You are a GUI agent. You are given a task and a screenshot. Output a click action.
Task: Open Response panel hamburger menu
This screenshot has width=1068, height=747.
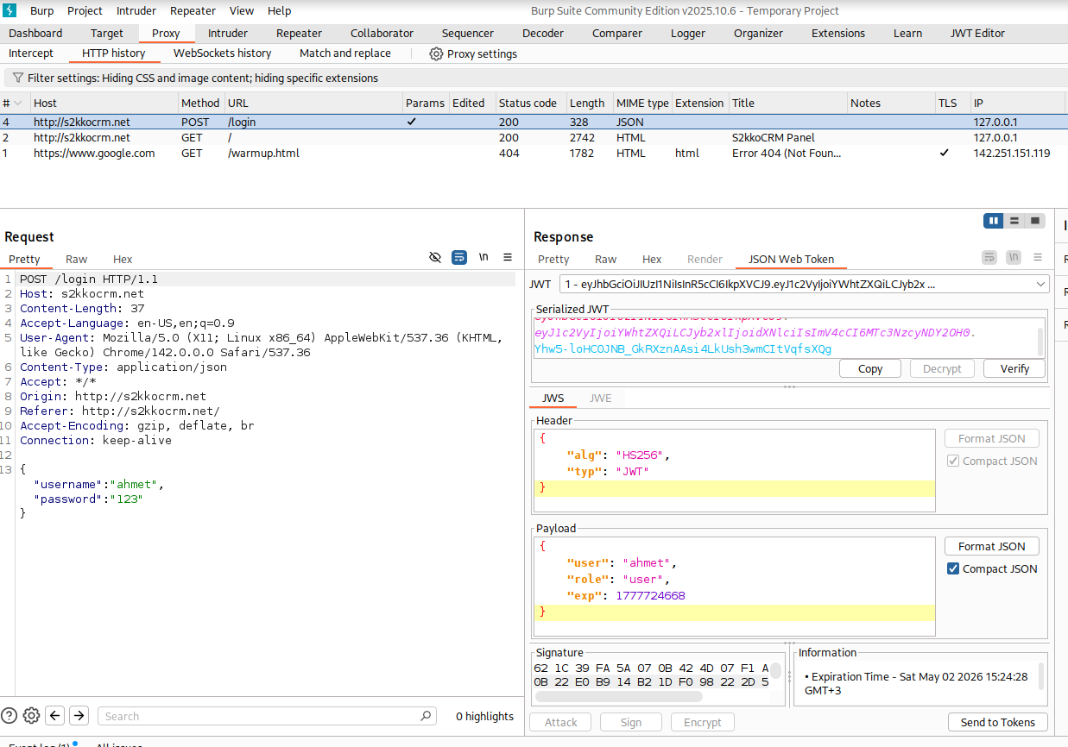click(x=1038, y=257)
